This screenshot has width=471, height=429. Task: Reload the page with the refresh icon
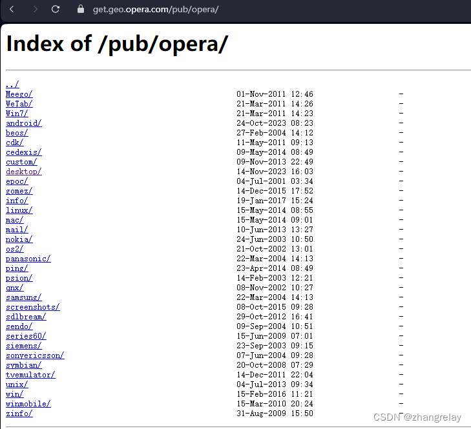tap(56, 9)
